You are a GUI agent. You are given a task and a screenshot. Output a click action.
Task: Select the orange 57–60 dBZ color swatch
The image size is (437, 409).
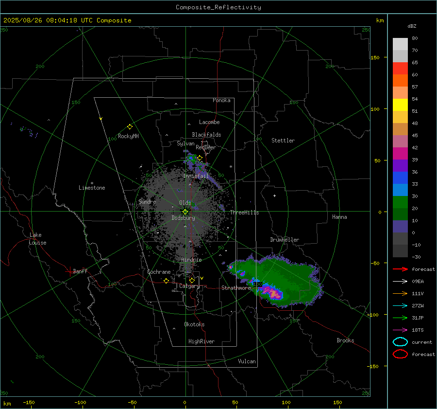[x=400, y=81]
